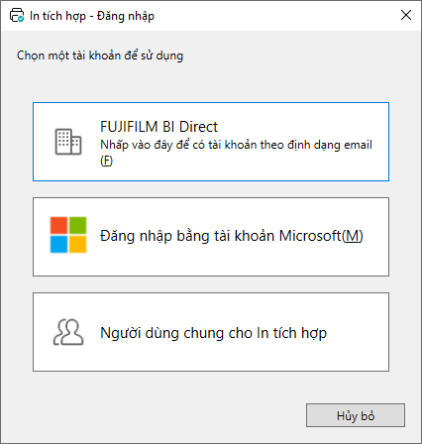Click the 'Chọn một tài khoản để sử dụng' label
This screenshot has width=422, height=444.
click(100, 55)
